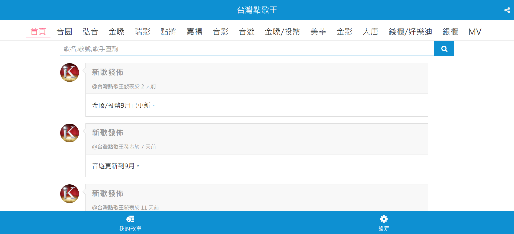
Task: Click the 設定 label in bottom bar
Action: (384, 229)
